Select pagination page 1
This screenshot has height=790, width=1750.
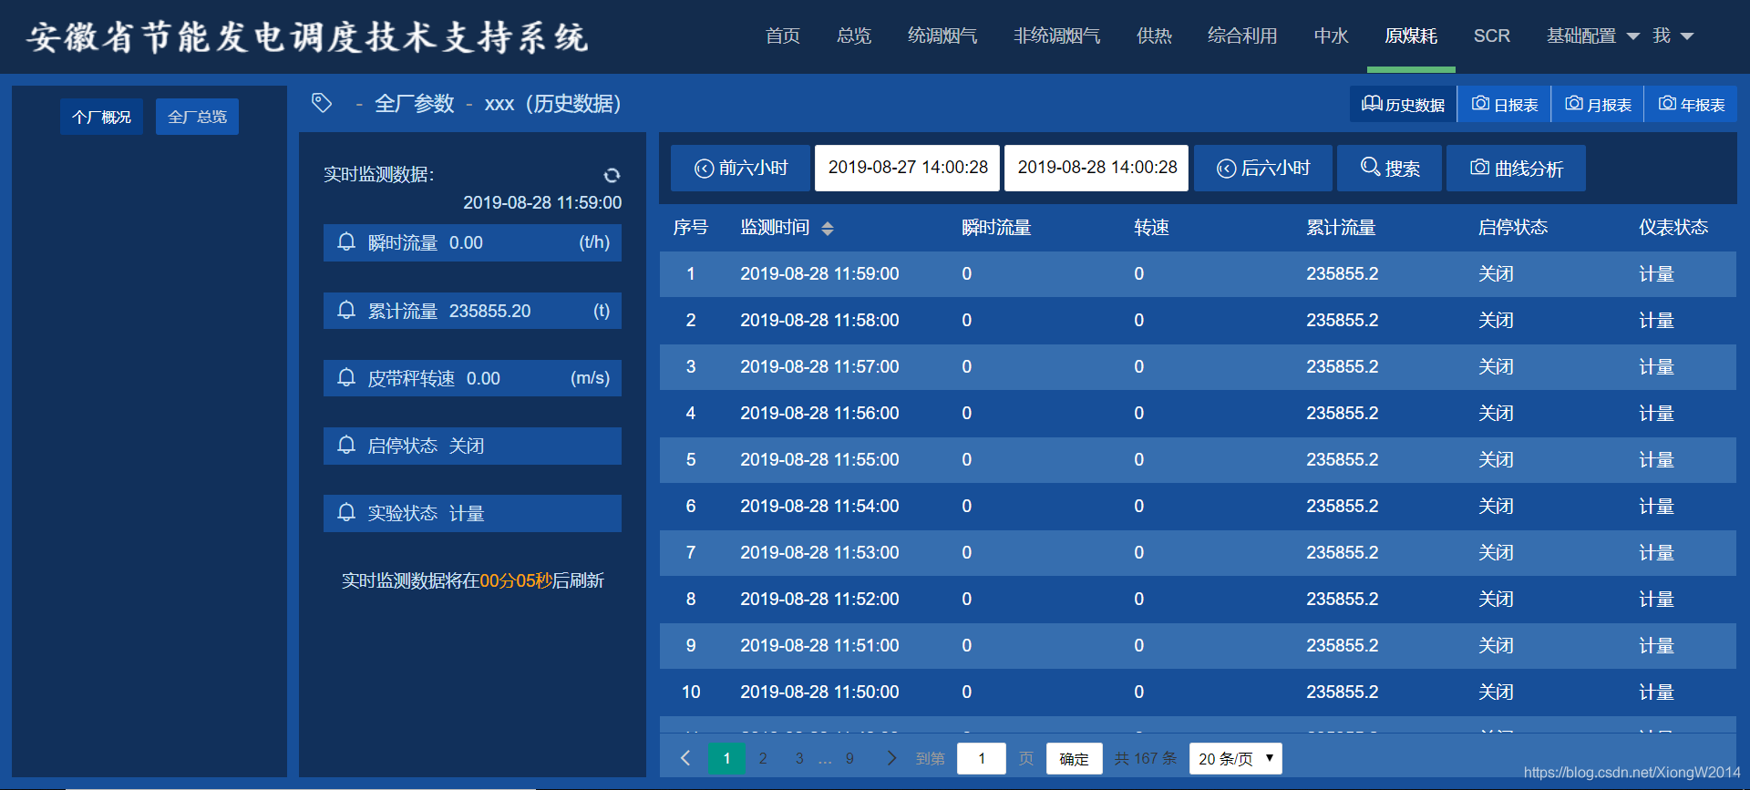click(726, 758)
